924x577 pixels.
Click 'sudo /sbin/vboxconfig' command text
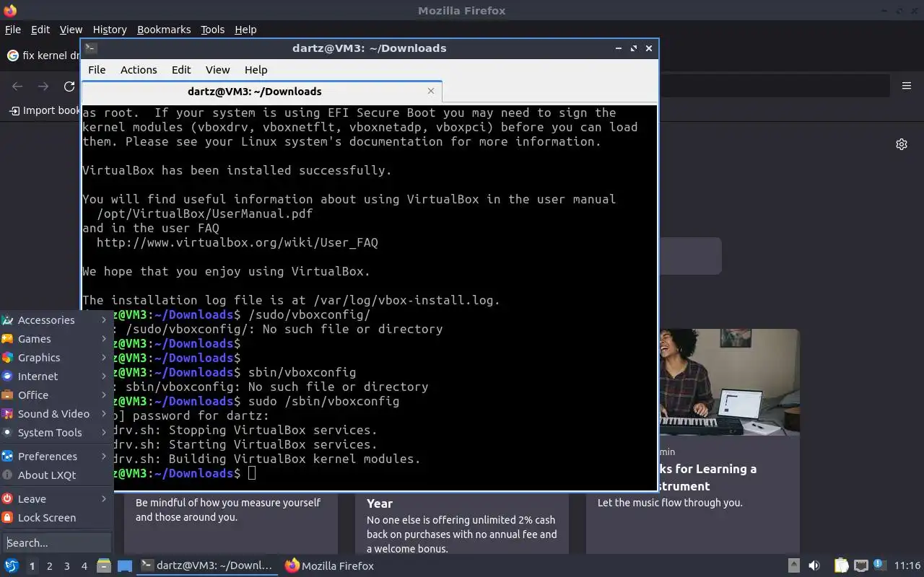(x=323, y=401)
